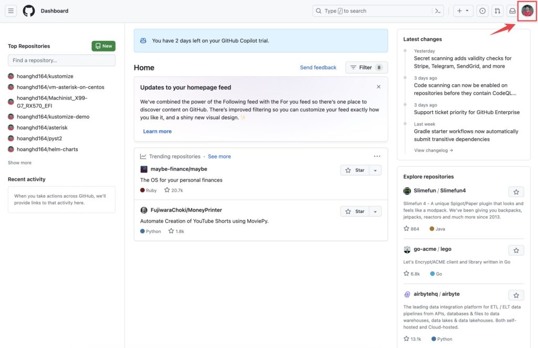Expand the star list dropdown for maybe-finance/maybe
Viewport: 538px width, 348px height.
pyautogui.click(x=375, y=171)
